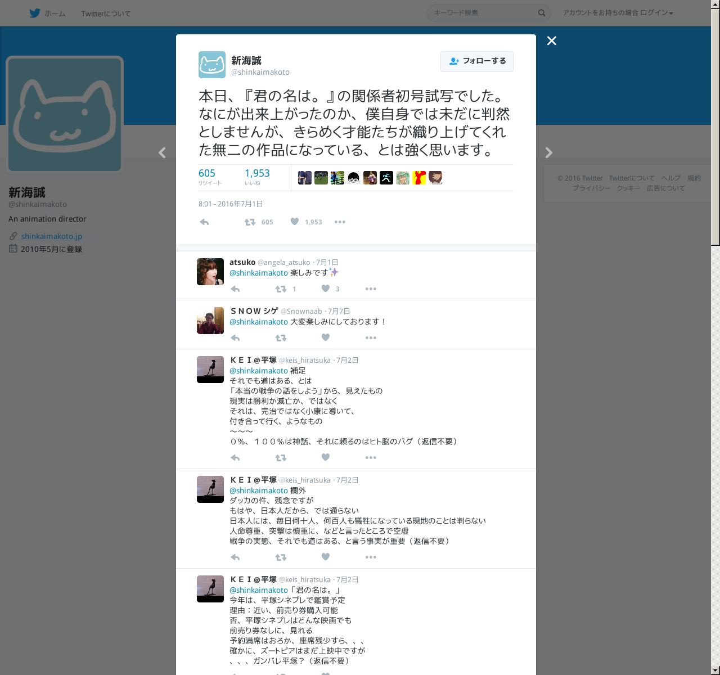This screenshot has width=720, height=675.
Task: Click the フォローする button
Action: pos(477,61)
